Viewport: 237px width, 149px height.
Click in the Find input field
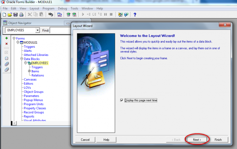click(61, 30)
